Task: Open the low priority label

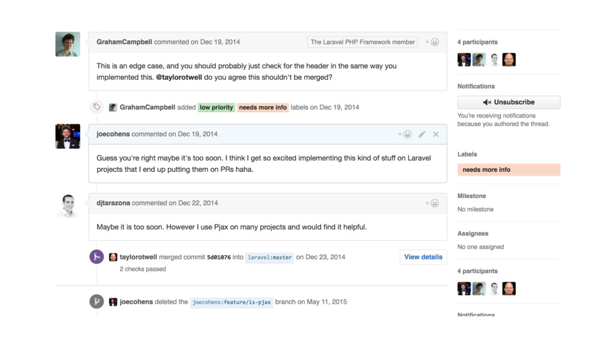Action: tap(216, 107)
